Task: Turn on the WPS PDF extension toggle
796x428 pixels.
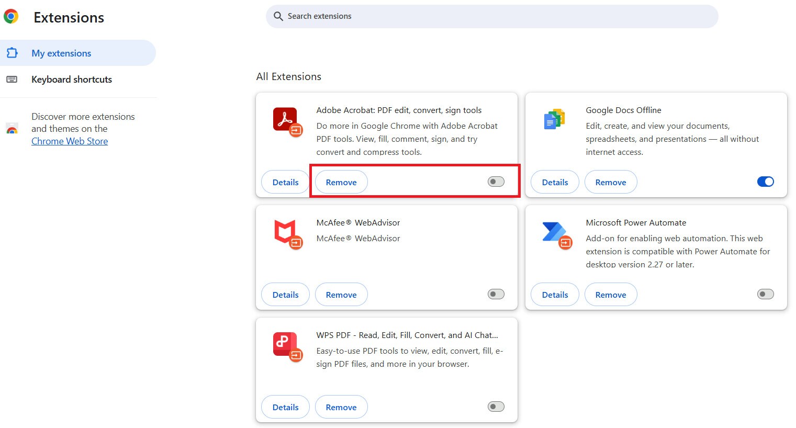Action: (x=495, y=406)
